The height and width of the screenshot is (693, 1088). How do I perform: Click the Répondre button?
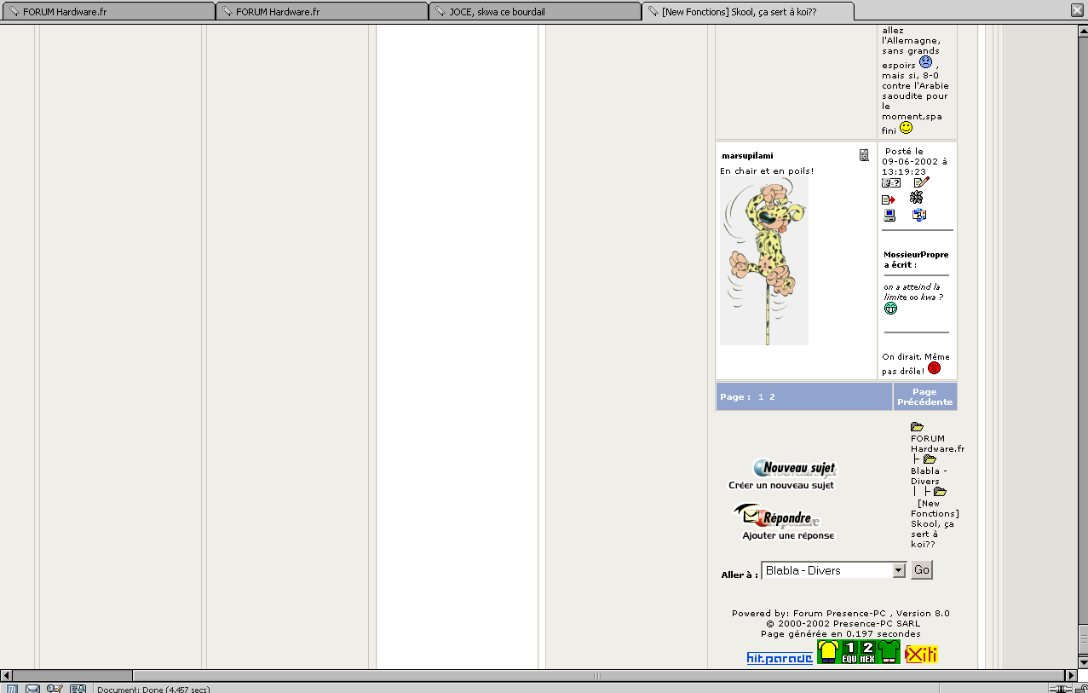(777, 517)
